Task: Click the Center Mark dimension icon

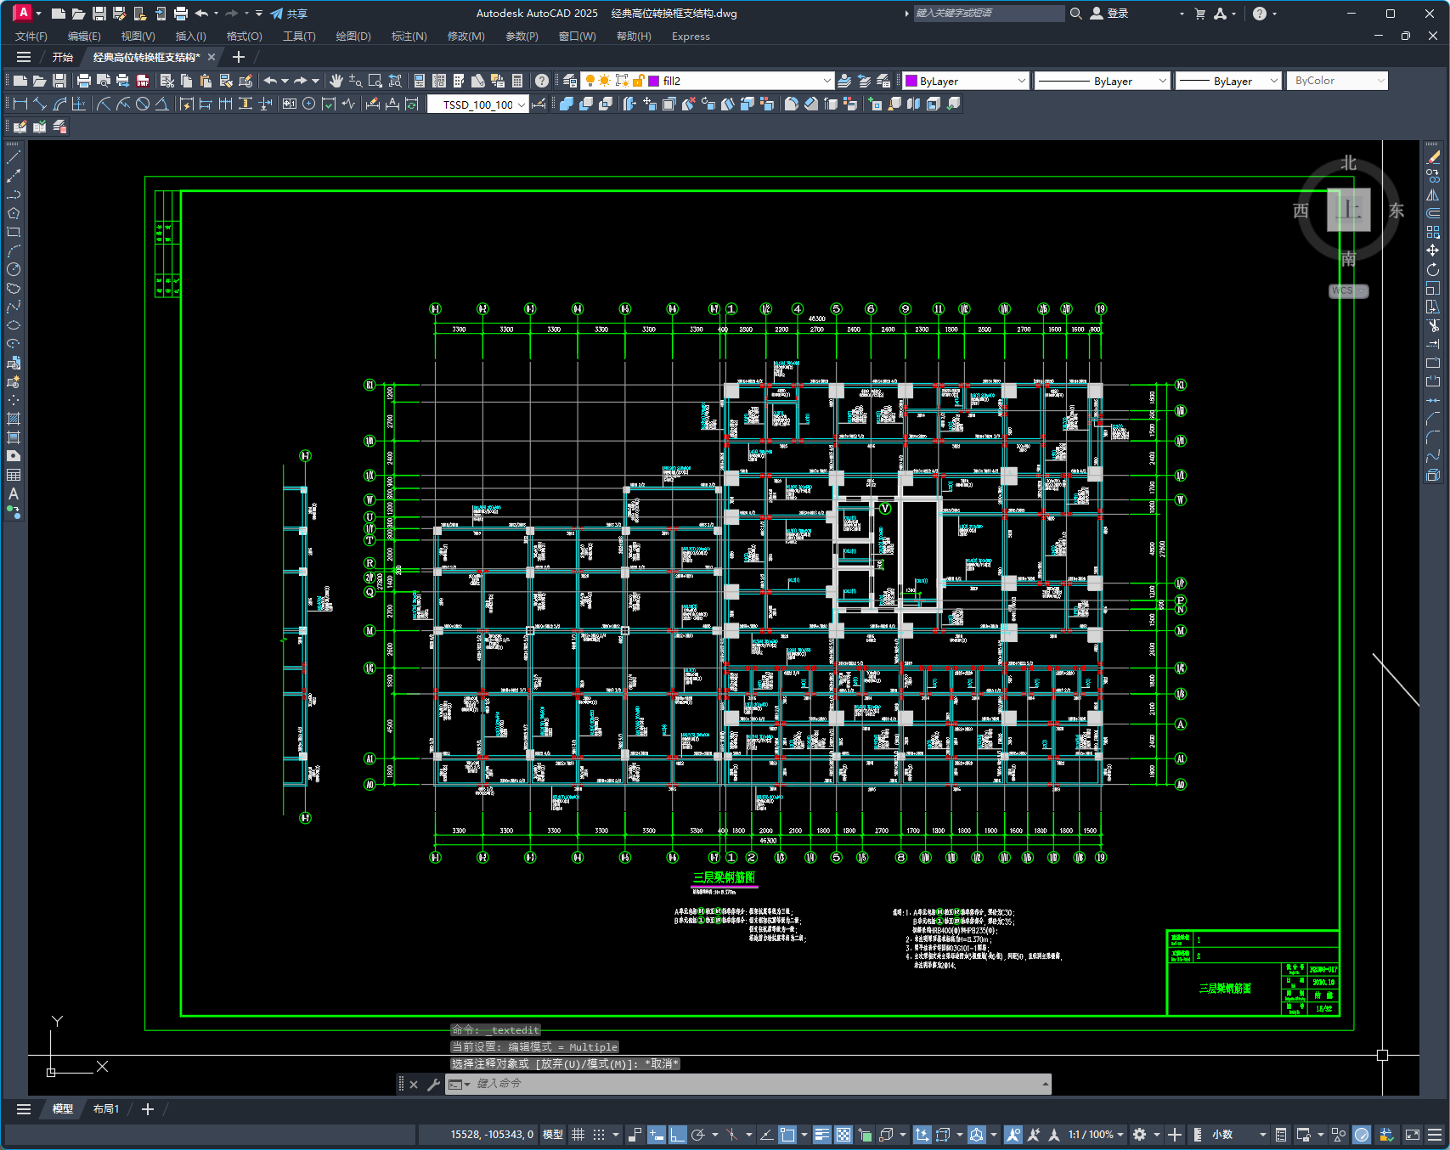Action: coord(308,104)
